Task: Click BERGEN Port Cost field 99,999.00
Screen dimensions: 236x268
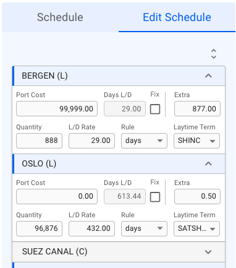Action: 57,108
